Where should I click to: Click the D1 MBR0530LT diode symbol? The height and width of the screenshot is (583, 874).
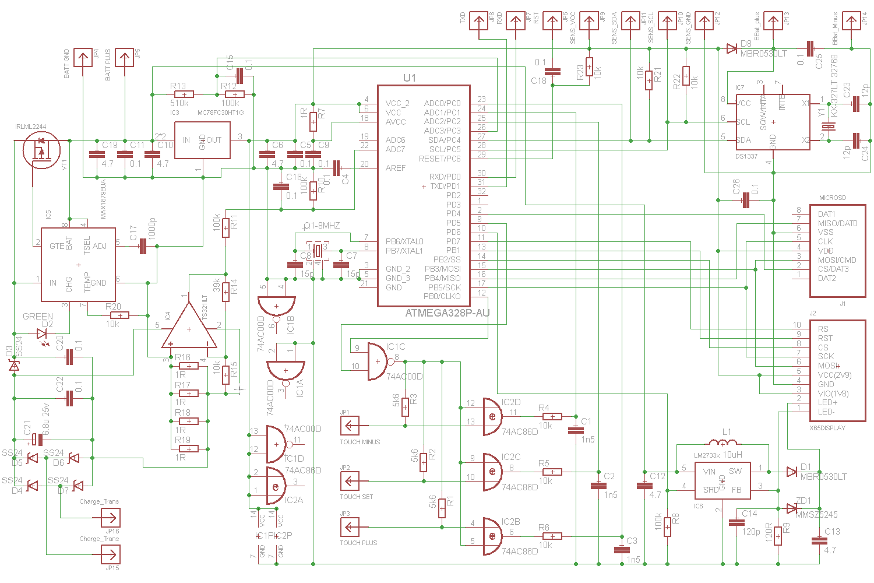[791, 472]
